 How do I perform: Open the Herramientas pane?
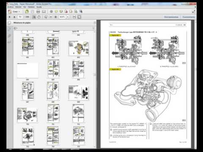click(171, 17)
